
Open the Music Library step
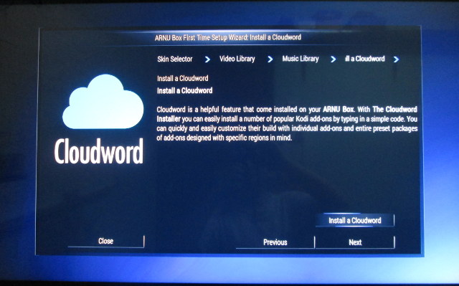301,59
